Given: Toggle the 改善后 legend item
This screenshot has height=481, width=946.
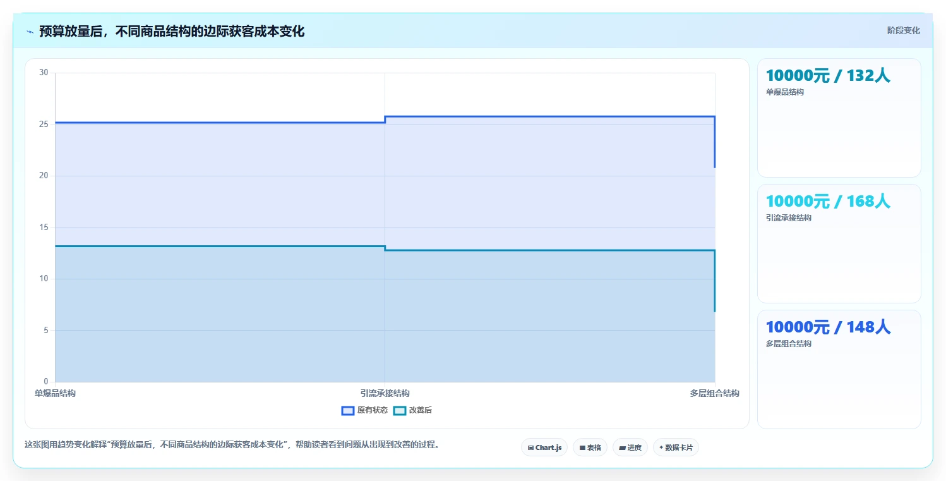Looking at the screenshot, I should point(412,410).
